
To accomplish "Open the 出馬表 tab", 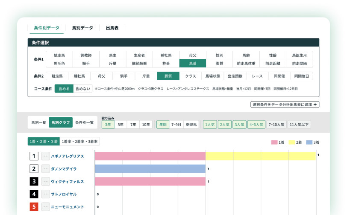I will [112, 28].
